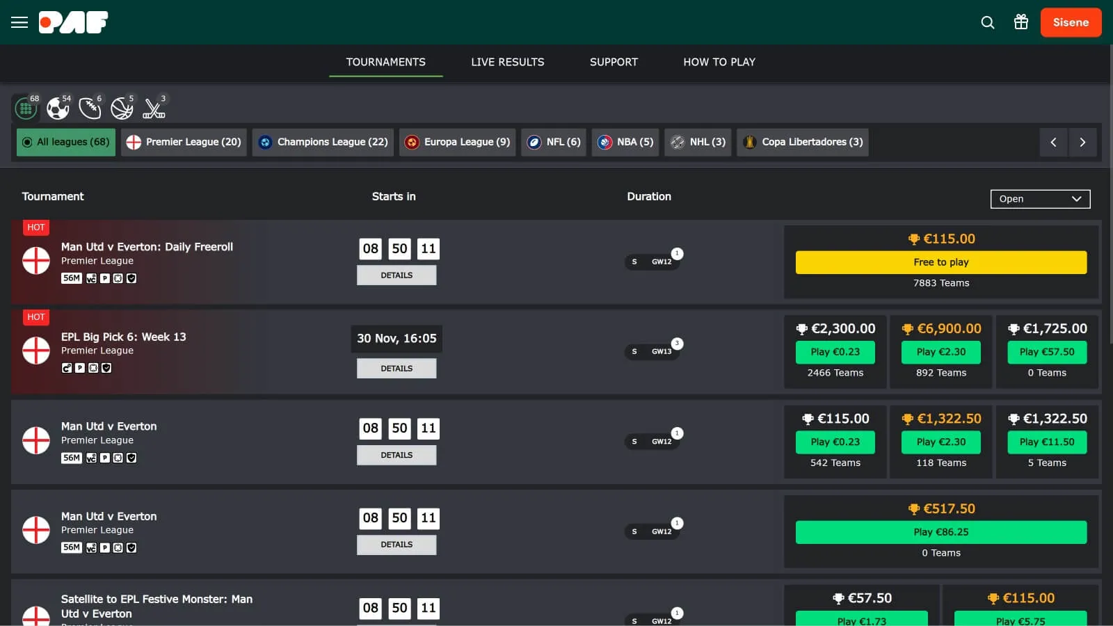Toggle the NBA (5) league filter
The height and width of the screenshot is (626, 1113).
click(625, 142)
